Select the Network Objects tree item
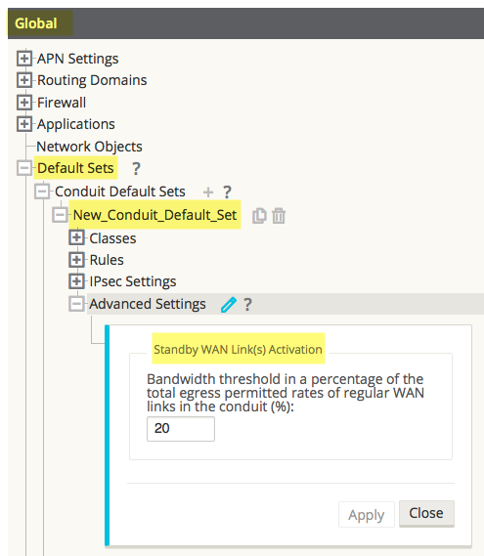Viewport: 484px width, 556px height. coord(89,147)
